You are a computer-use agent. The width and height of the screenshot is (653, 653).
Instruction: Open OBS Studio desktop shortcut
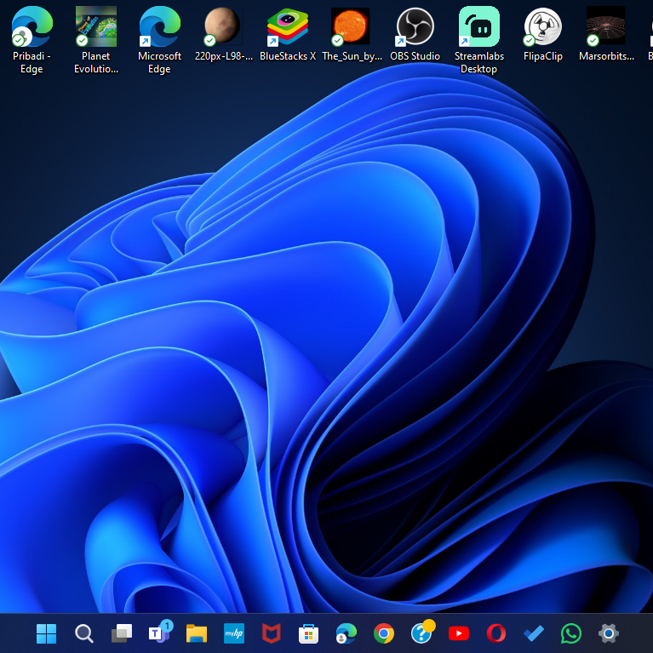[415, 27]
